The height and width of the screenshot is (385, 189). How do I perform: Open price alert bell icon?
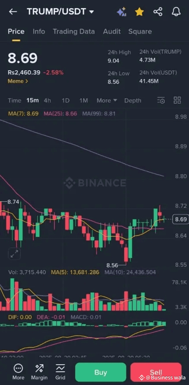point(176,12)
